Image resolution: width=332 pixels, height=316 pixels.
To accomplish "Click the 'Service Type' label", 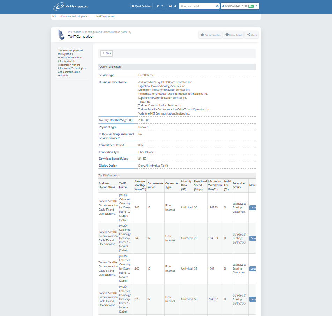I will (106, 75).
